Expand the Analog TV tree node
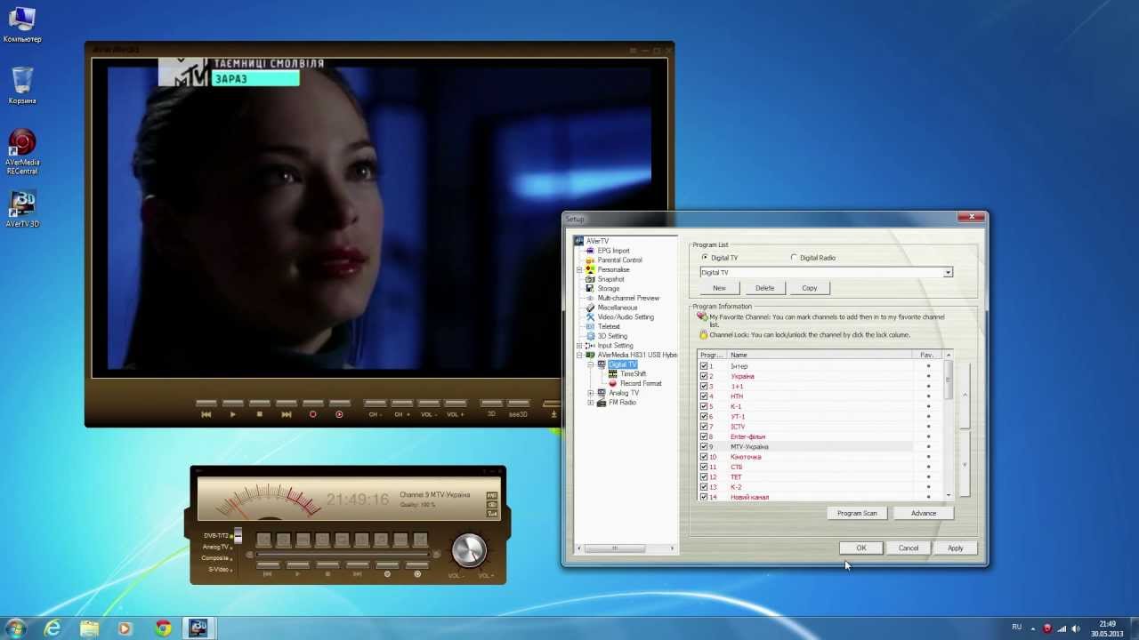 coord(591,393)
